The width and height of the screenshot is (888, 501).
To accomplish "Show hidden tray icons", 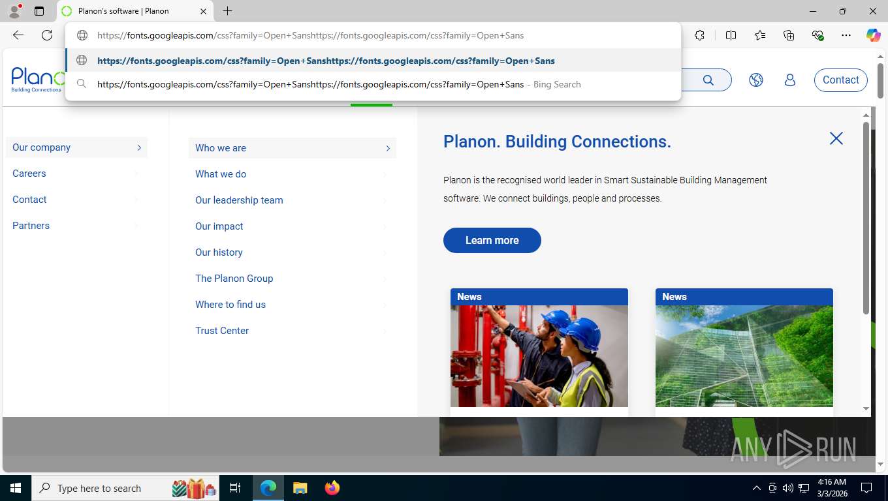I will pos(757,488).
